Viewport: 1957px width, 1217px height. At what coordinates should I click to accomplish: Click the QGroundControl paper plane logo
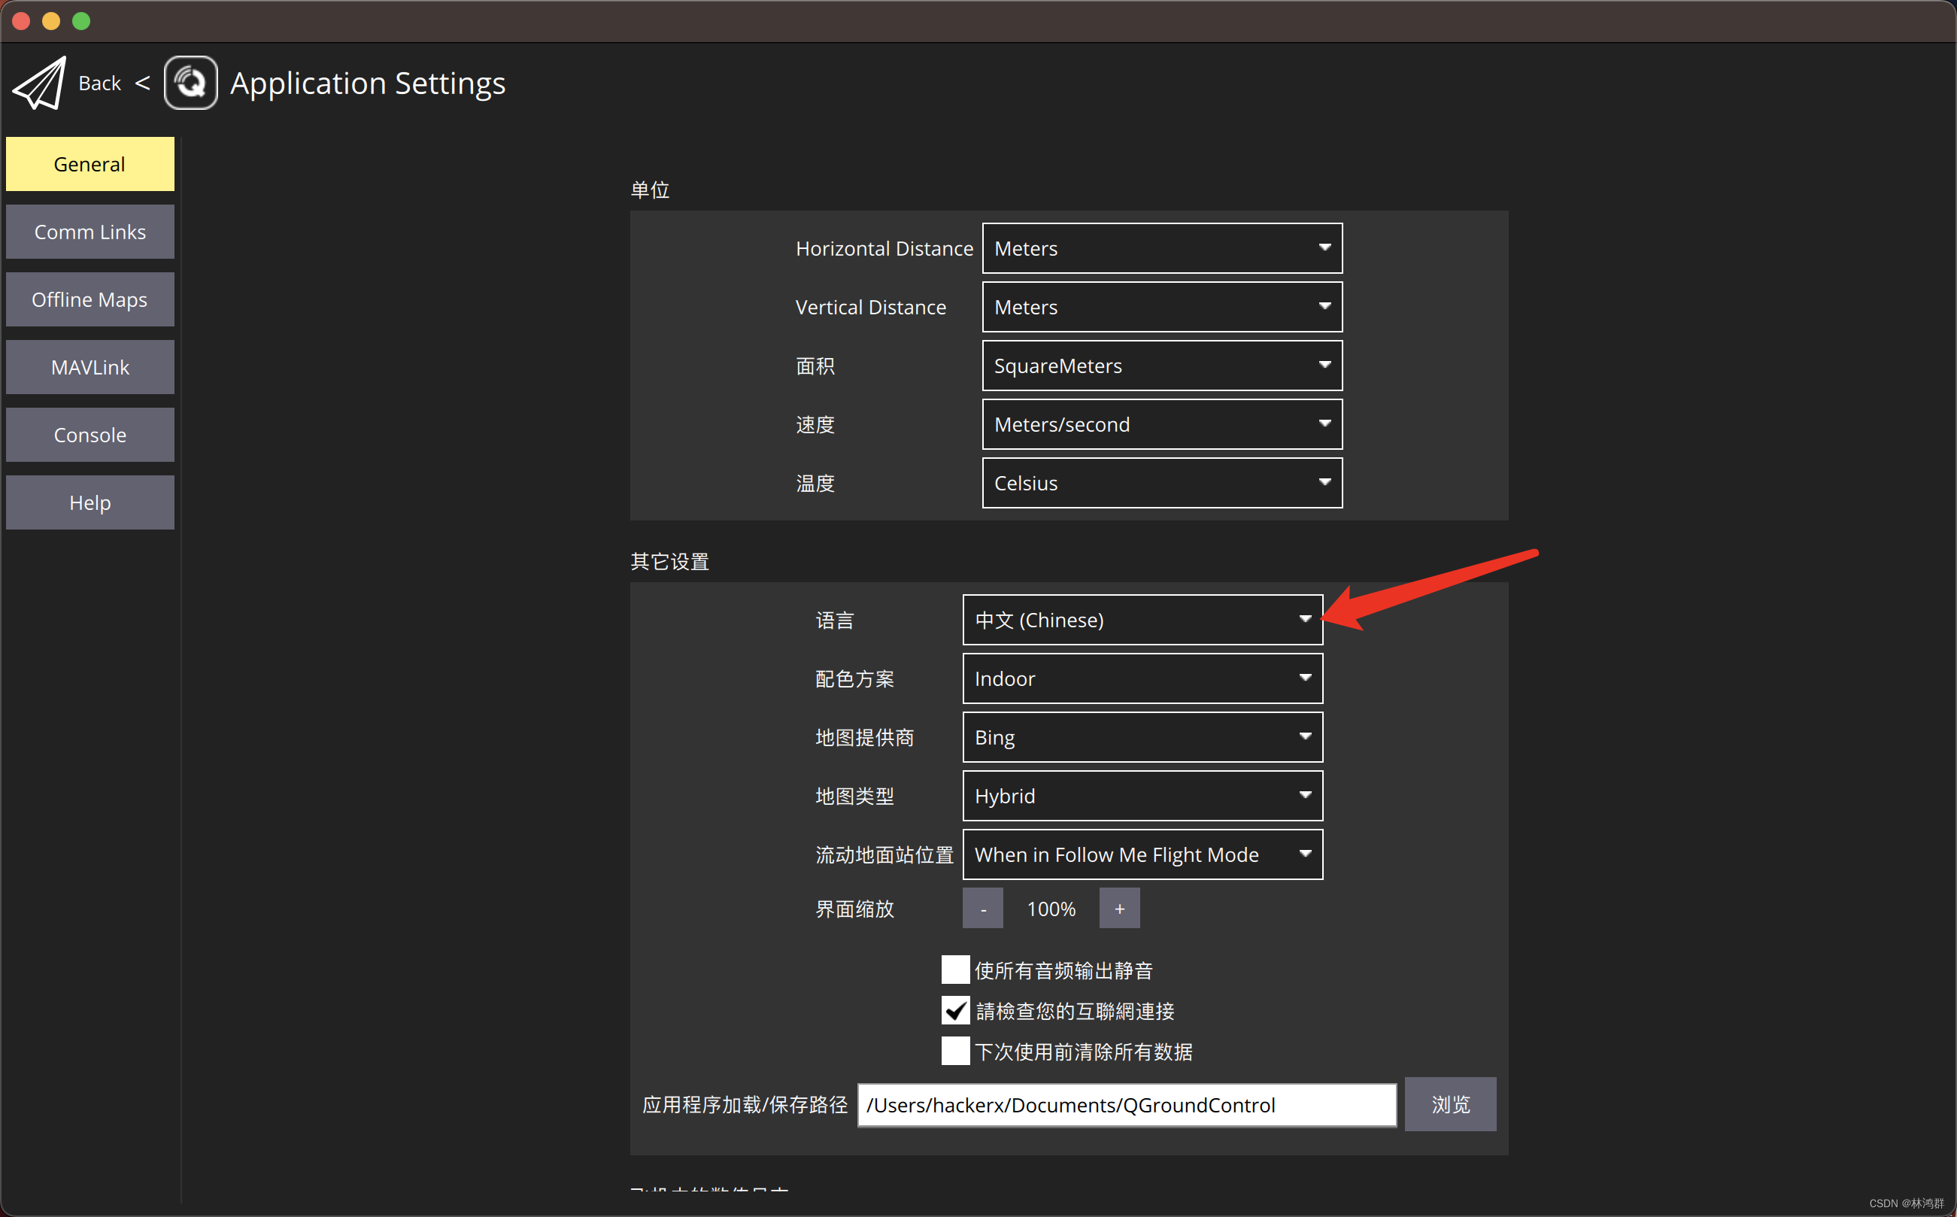37,82
